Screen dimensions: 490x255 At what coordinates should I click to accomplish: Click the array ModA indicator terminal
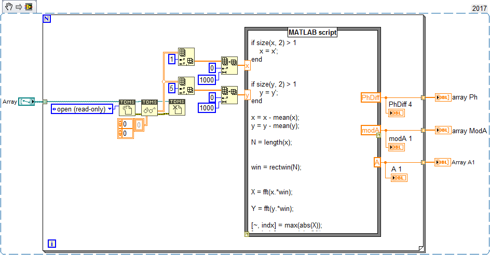[443, 130]
